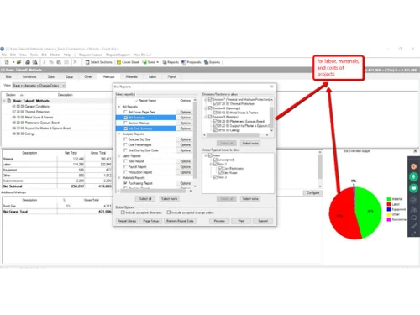This screenshot has height=315, width=420.
Task: Open the Help menu
Action: (67, 55)
